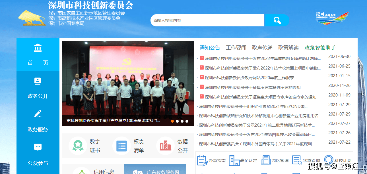
Task: Click the magnifier search button
Action: click(277, 20)
